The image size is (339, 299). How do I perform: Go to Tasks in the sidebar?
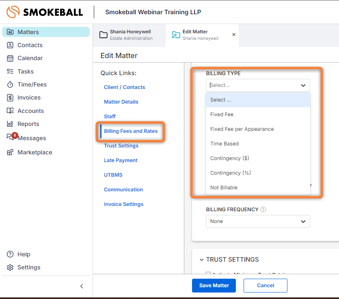point(26,71)
